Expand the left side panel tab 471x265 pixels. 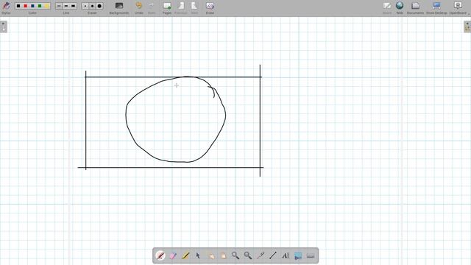tap(4, 26)
